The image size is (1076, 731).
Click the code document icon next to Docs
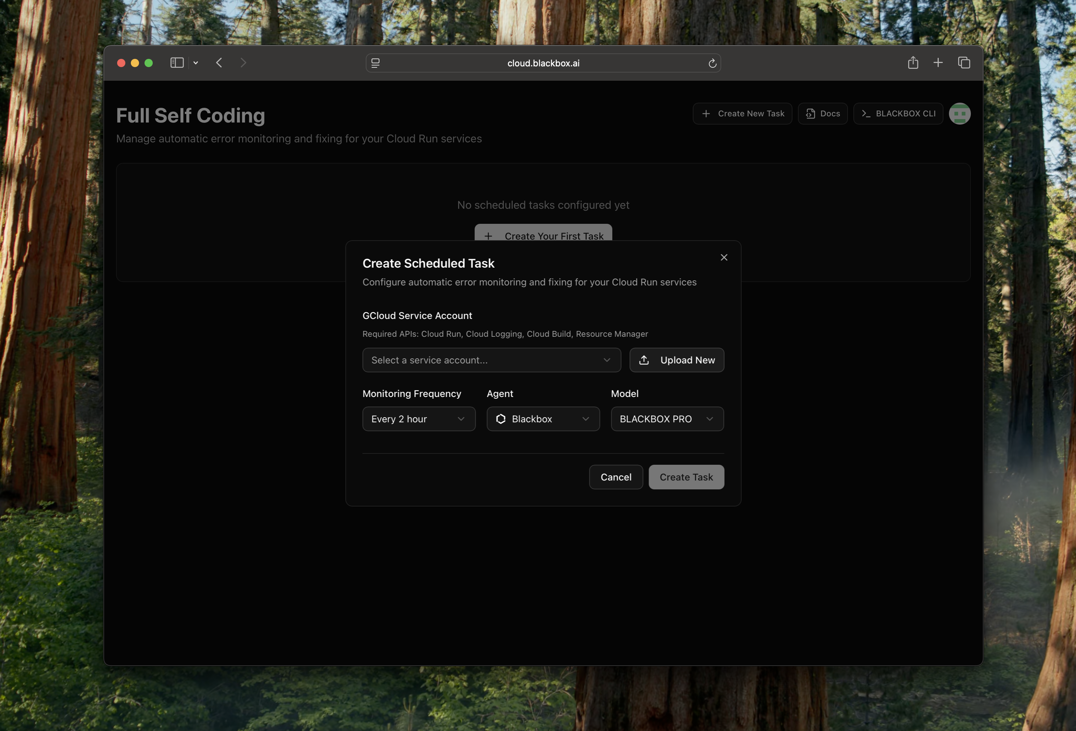coord(810,113)
